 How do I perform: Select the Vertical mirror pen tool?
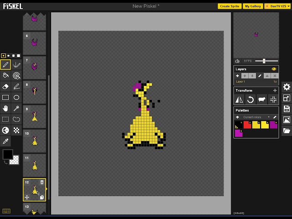tap(16, 65)
